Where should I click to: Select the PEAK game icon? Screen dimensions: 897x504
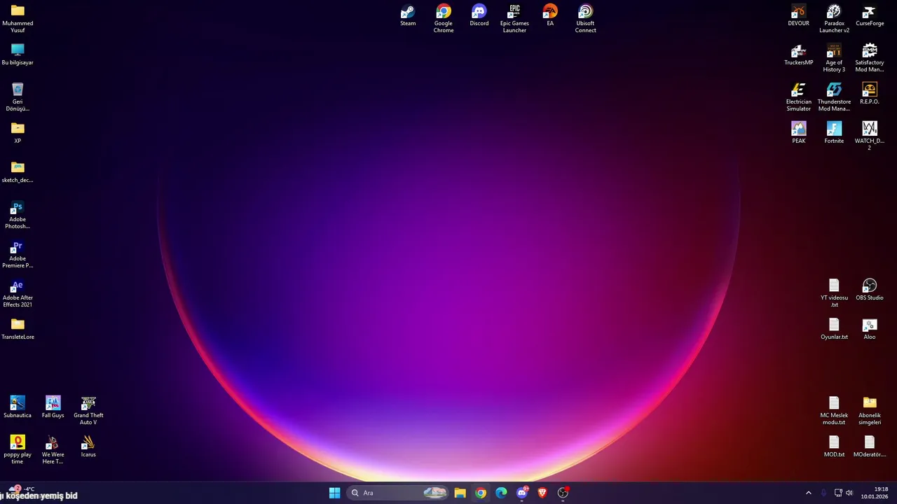coord(798,133)
